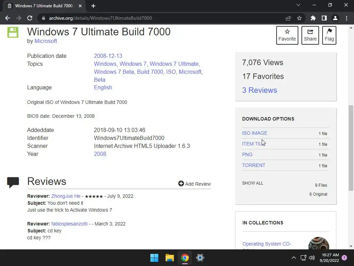The height and width of the screenshot is (266, 354).
Task: Flag this archive item
Action: (x=329, y=35)
